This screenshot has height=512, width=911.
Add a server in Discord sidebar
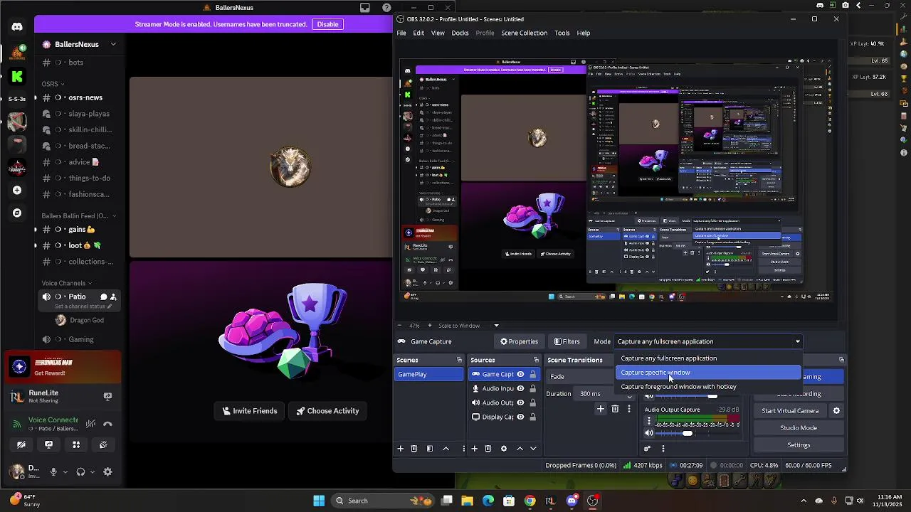click(17, 190)
